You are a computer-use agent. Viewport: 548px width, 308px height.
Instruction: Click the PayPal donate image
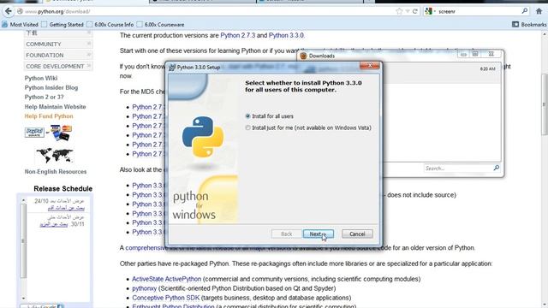pyautogui.click(x=34, y=133)
